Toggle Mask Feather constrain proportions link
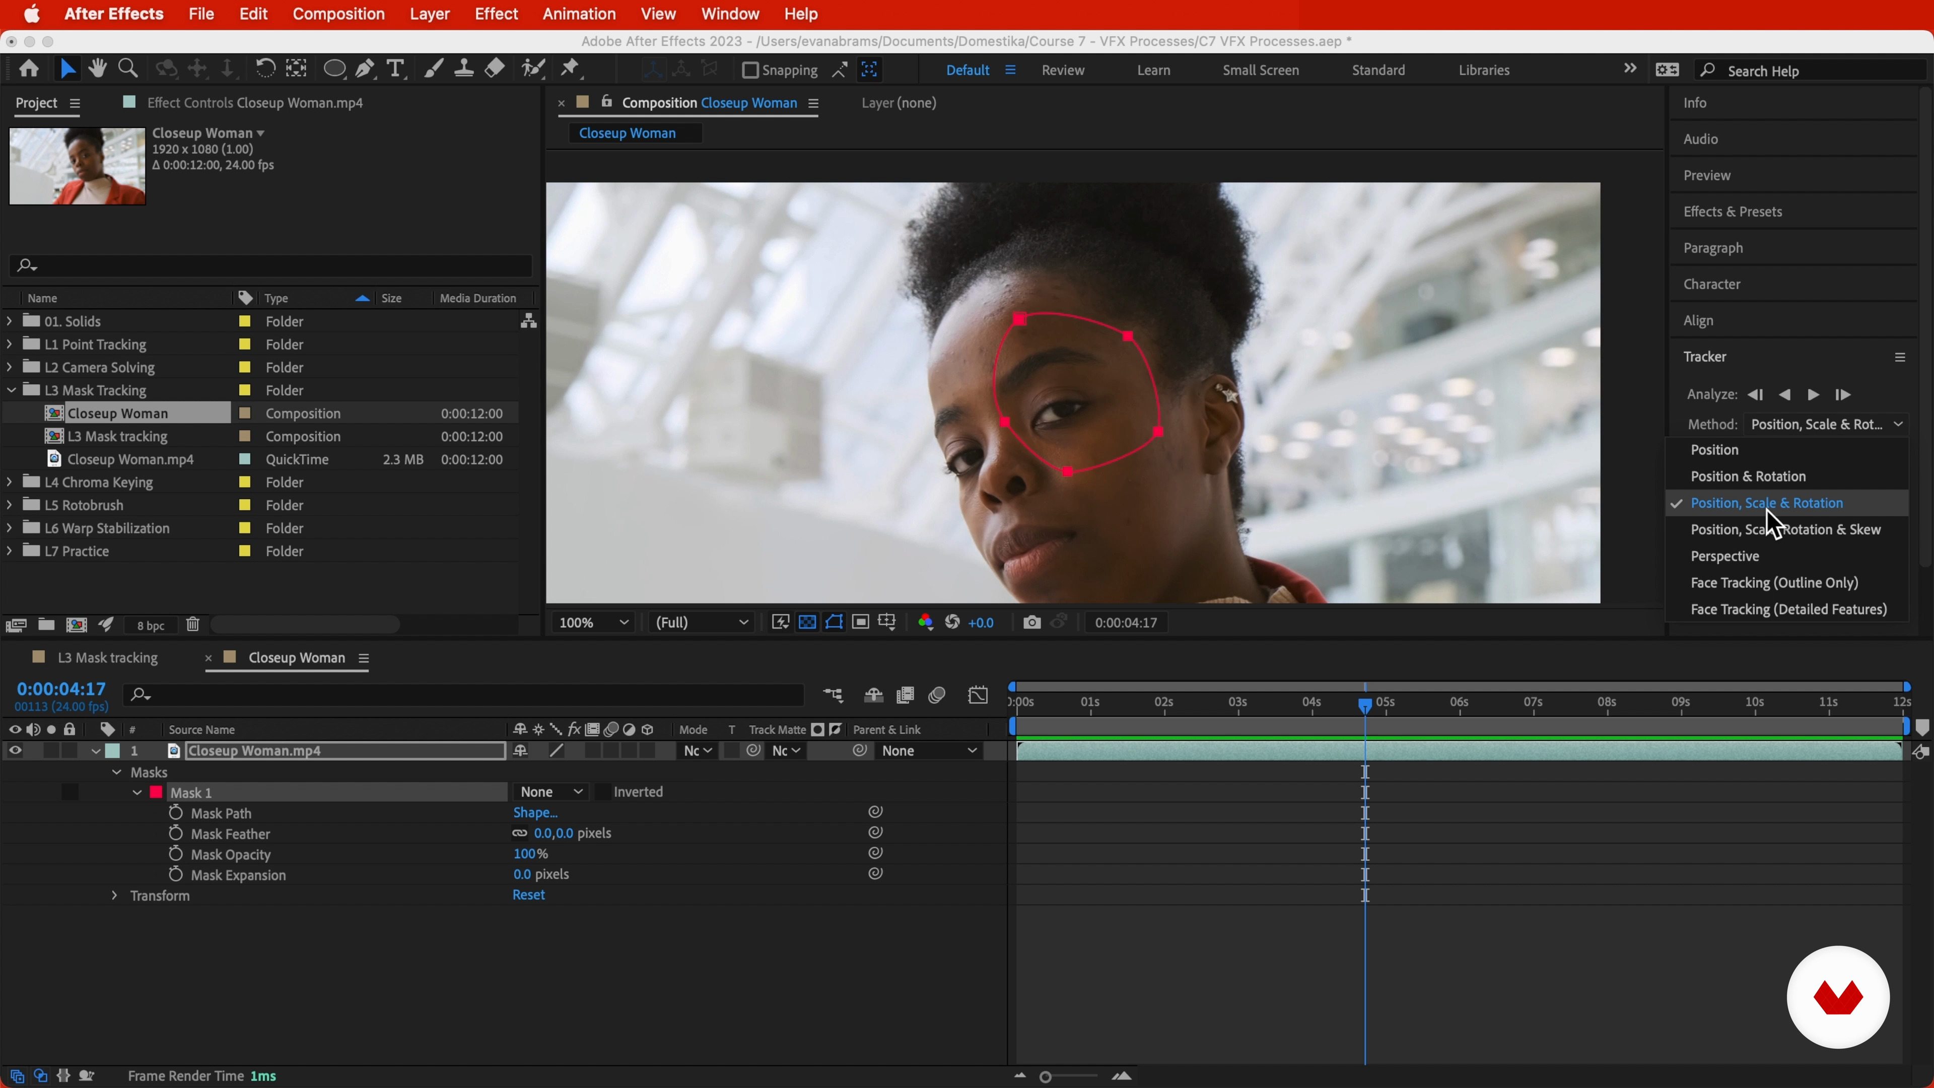 coord(520,834)
